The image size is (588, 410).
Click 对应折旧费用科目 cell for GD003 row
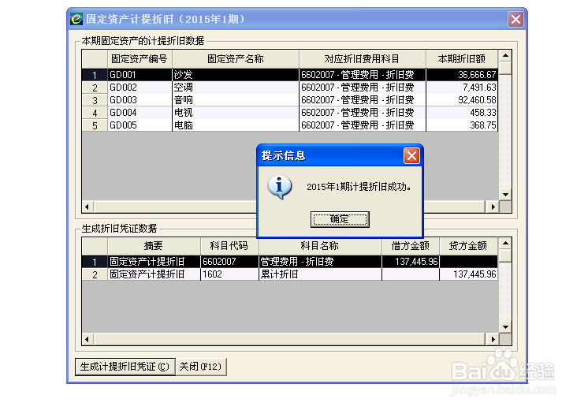pos(363,100)
